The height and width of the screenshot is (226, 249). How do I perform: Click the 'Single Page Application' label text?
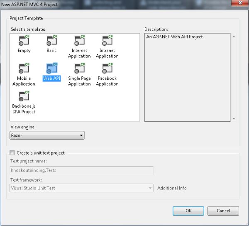79,81
